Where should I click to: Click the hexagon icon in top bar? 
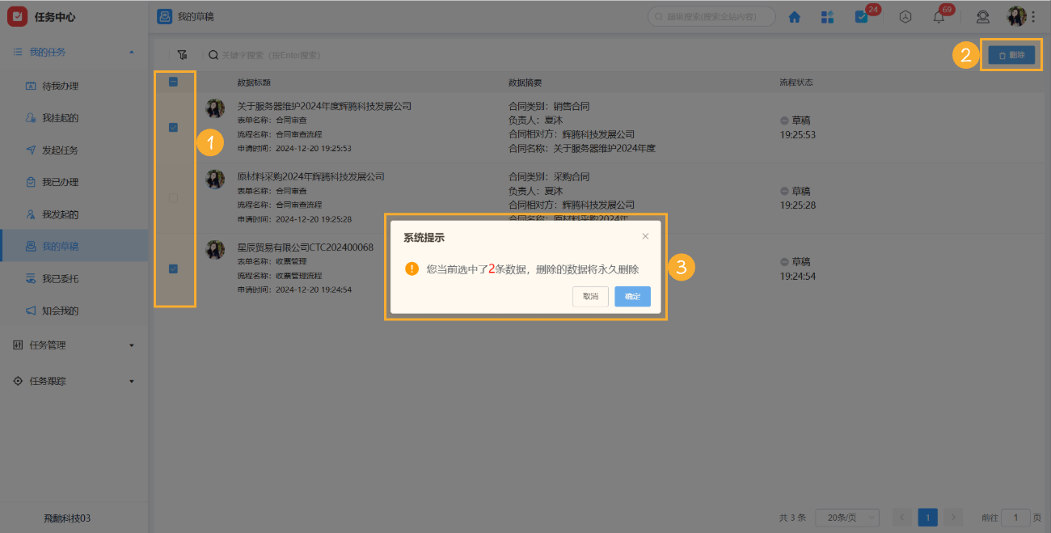coord(906,17)
